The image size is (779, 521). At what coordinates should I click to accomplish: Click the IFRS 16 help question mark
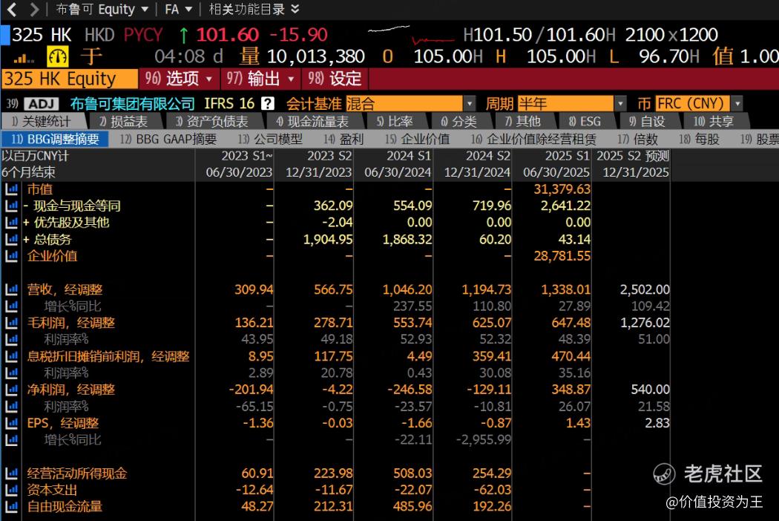coord(268,103)
